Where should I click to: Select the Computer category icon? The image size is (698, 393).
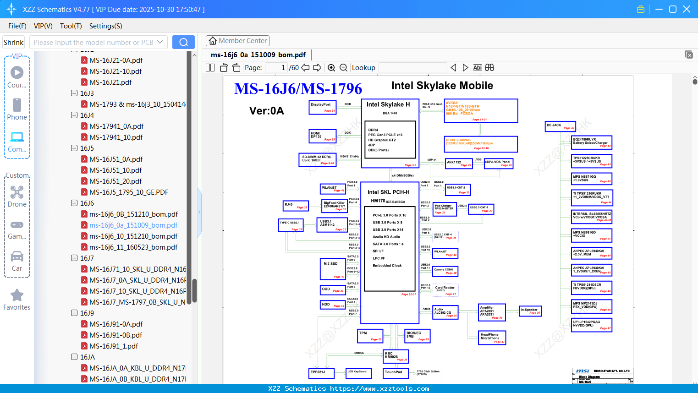(17, 142)
